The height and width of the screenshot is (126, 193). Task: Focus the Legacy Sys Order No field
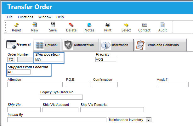point(61,97)
